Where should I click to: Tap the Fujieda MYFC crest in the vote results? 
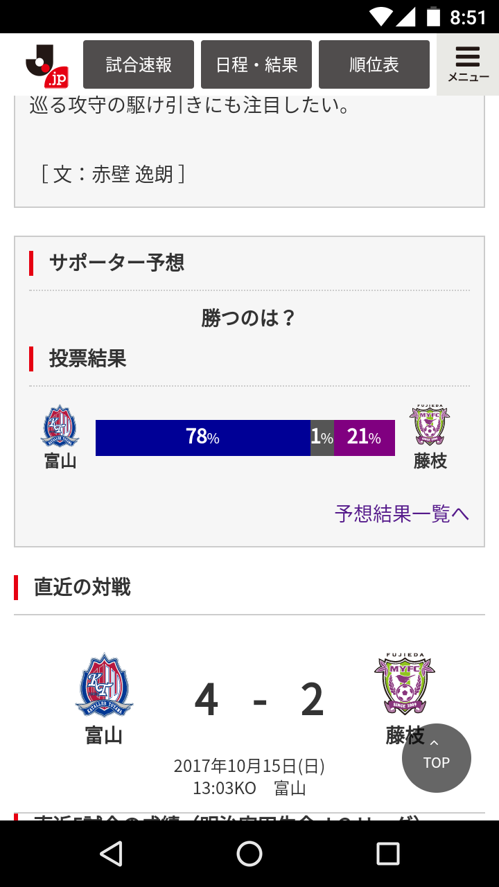[430, 426]
